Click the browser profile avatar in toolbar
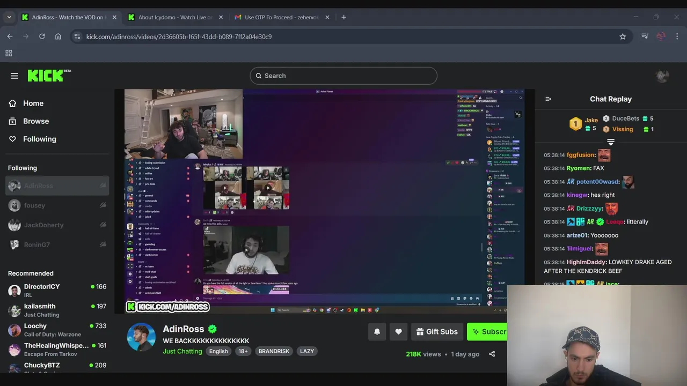 point(661,36)
